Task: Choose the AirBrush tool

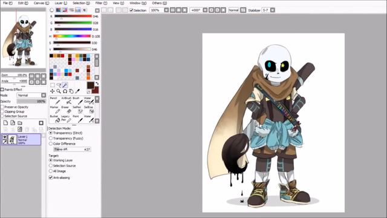Action: click(67, 101)
